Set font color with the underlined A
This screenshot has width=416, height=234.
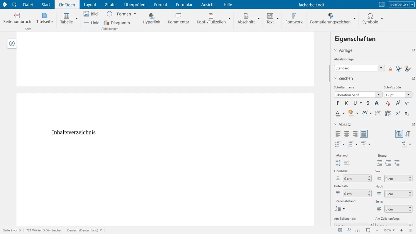[338, 113]
